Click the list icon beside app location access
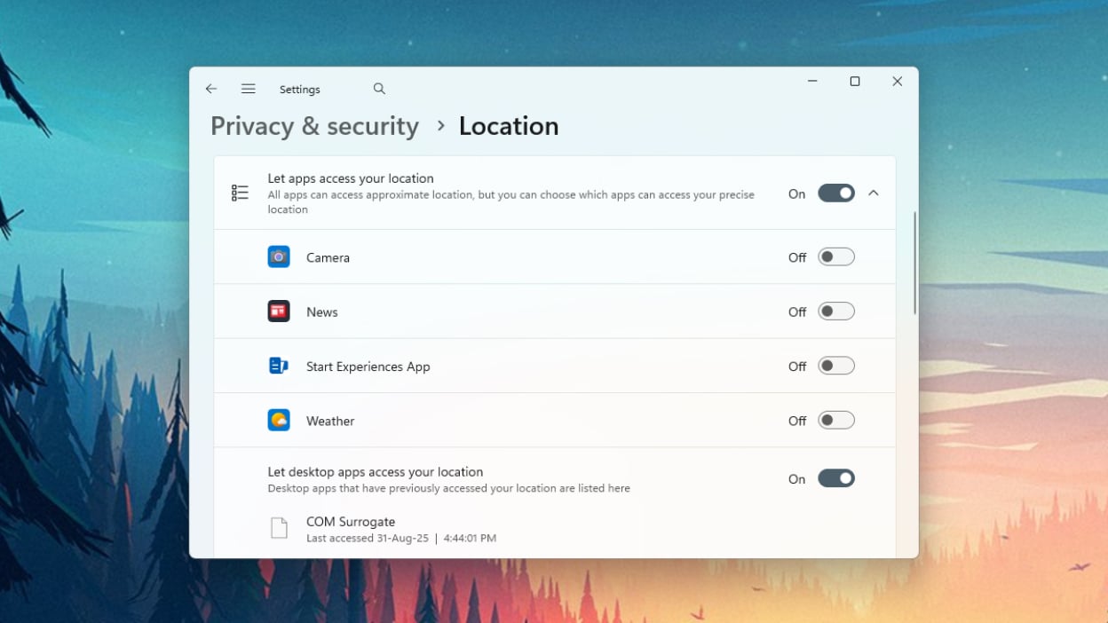1108x623 pixels. pos(240,193)
